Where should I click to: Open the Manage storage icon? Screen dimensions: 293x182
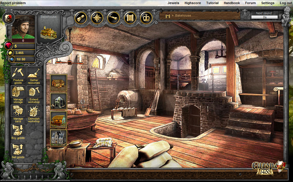coord(18,92)
